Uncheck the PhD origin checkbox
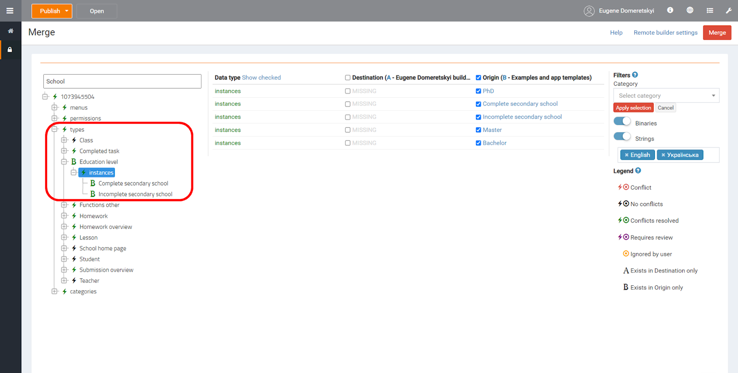Viewport: 738px width, 373px height. (x=478, y=91)
